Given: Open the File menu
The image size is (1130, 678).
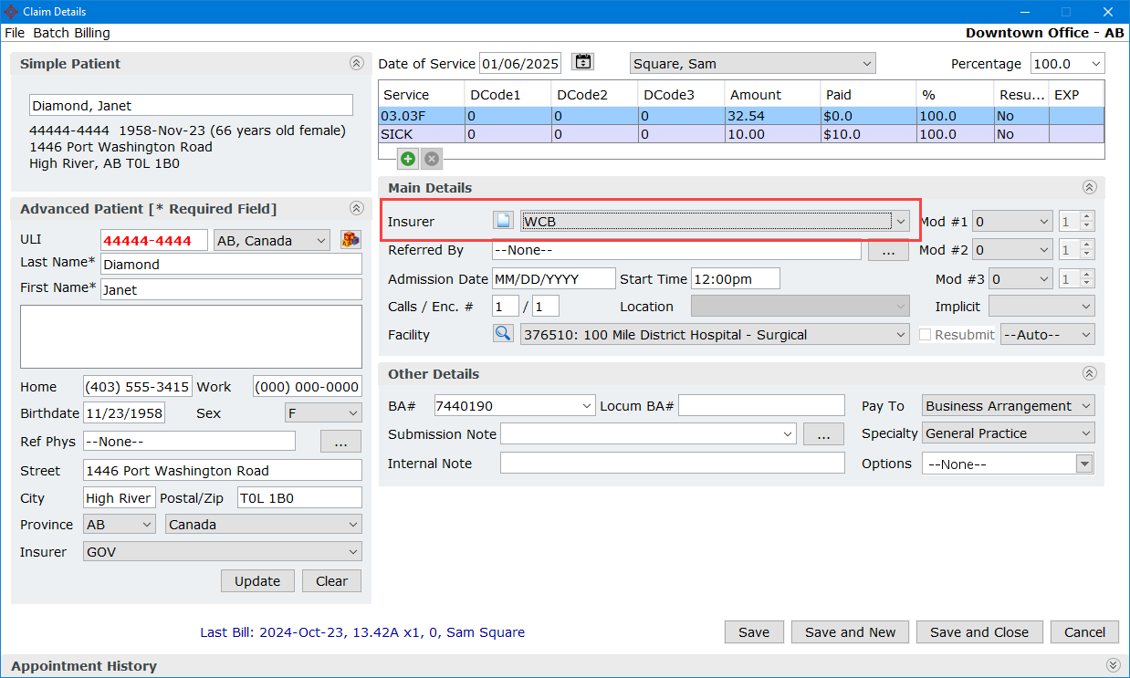Looking at the screenshot, I should (x=15, y=33).
